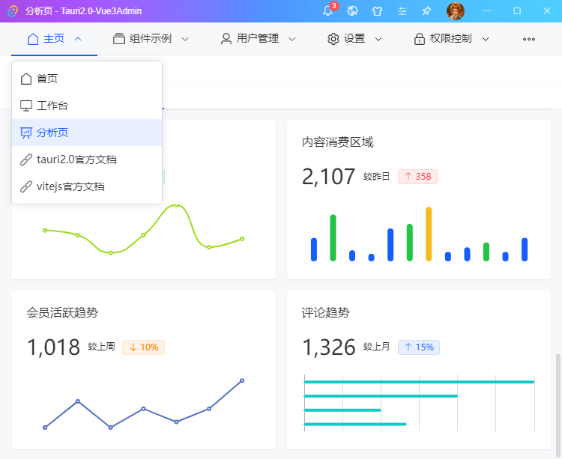
Task: Open the skin shirt icon
Action: (x=377, y=11)
